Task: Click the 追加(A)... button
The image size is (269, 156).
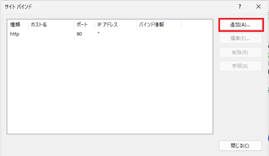Action: 240,25
